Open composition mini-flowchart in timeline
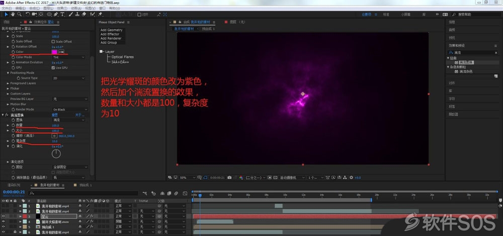503x236 pixels. (145, 193)
